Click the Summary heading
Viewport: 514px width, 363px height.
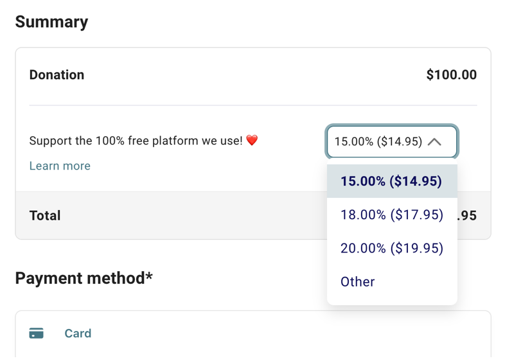[x=51, y=22]
